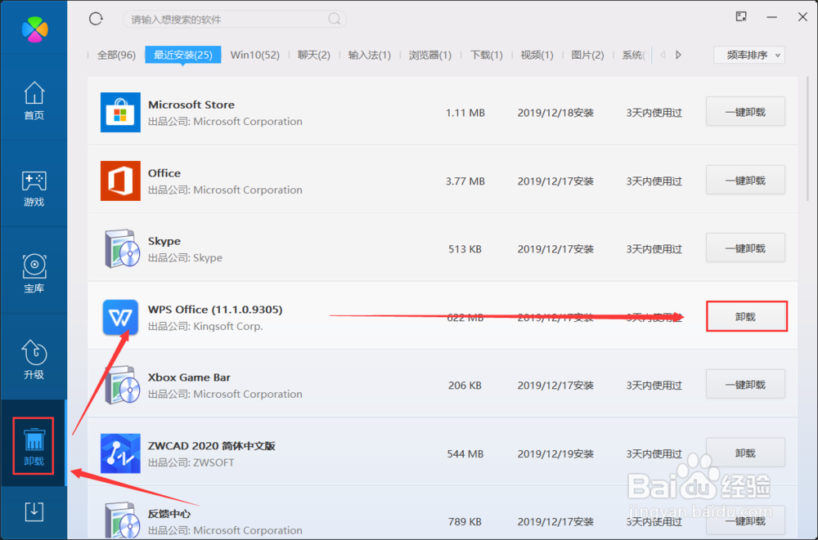Click the magnifier search icon
Viewport: 818px width, 540px height.
point(335,20)
